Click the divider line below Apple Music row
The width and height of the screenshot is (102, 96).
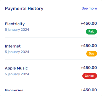51,82
